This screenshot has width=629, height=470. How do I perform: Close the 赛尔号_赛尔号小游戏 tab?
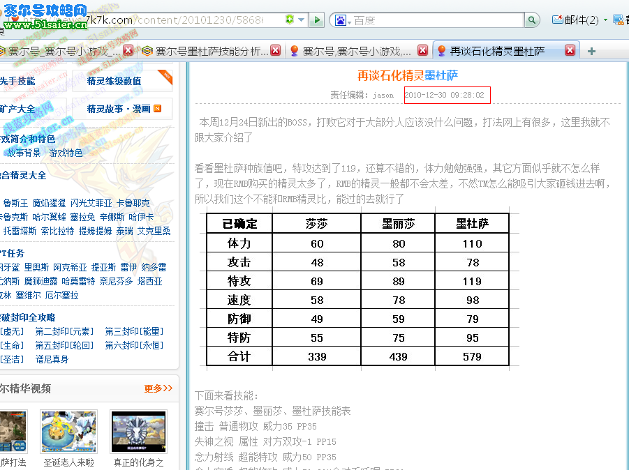coord(128,50)
